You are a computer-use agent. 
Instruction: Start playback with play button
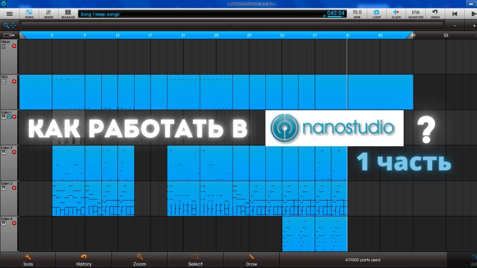(x=474, y=14)
